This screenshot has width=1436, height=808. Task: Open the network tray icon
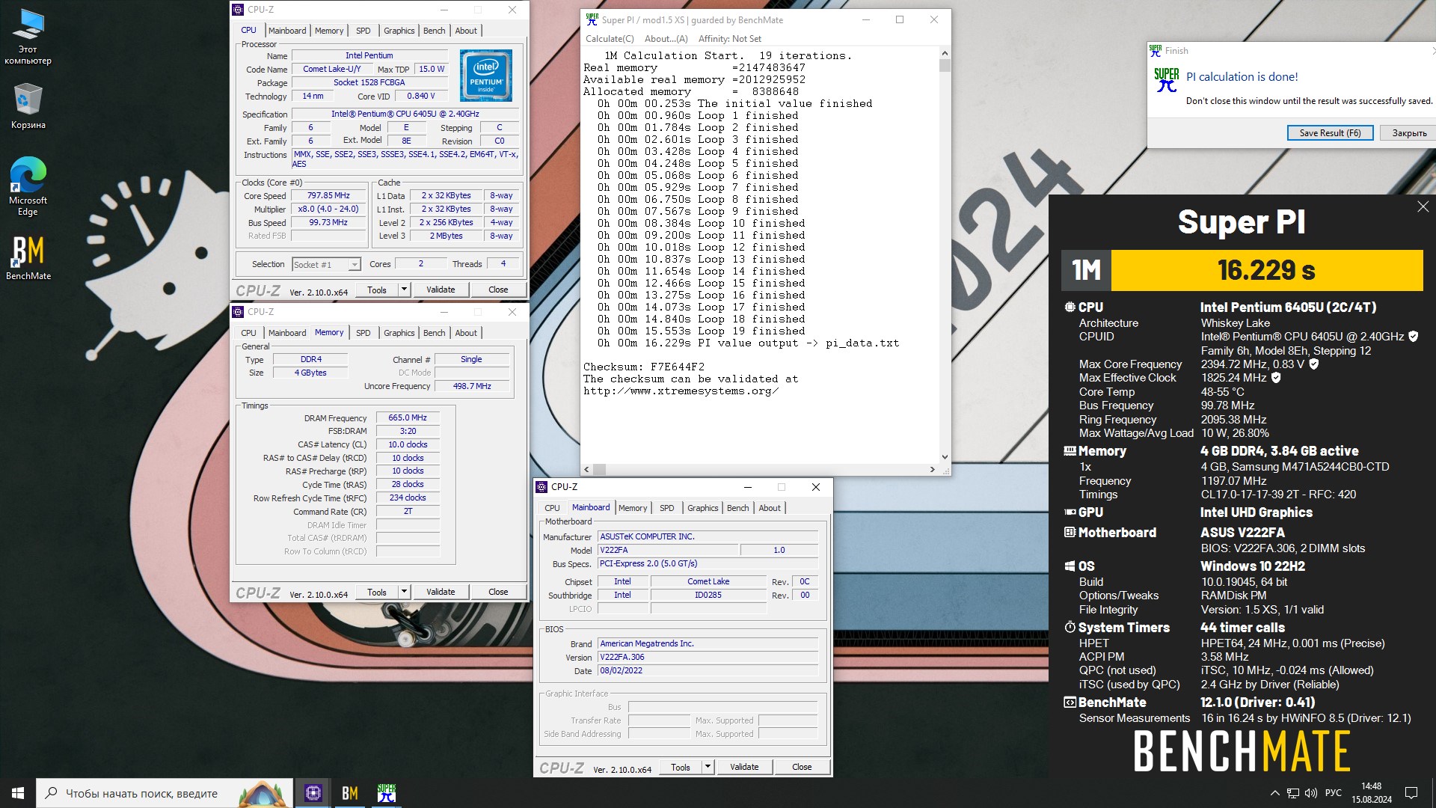tap(1292, 793)
